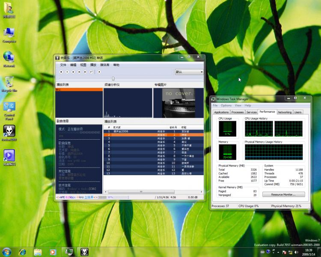The width and height of the screenshot is (321, 257).
Task: Open the user folder icon at desktop top
Action: [x=9, y=10]
